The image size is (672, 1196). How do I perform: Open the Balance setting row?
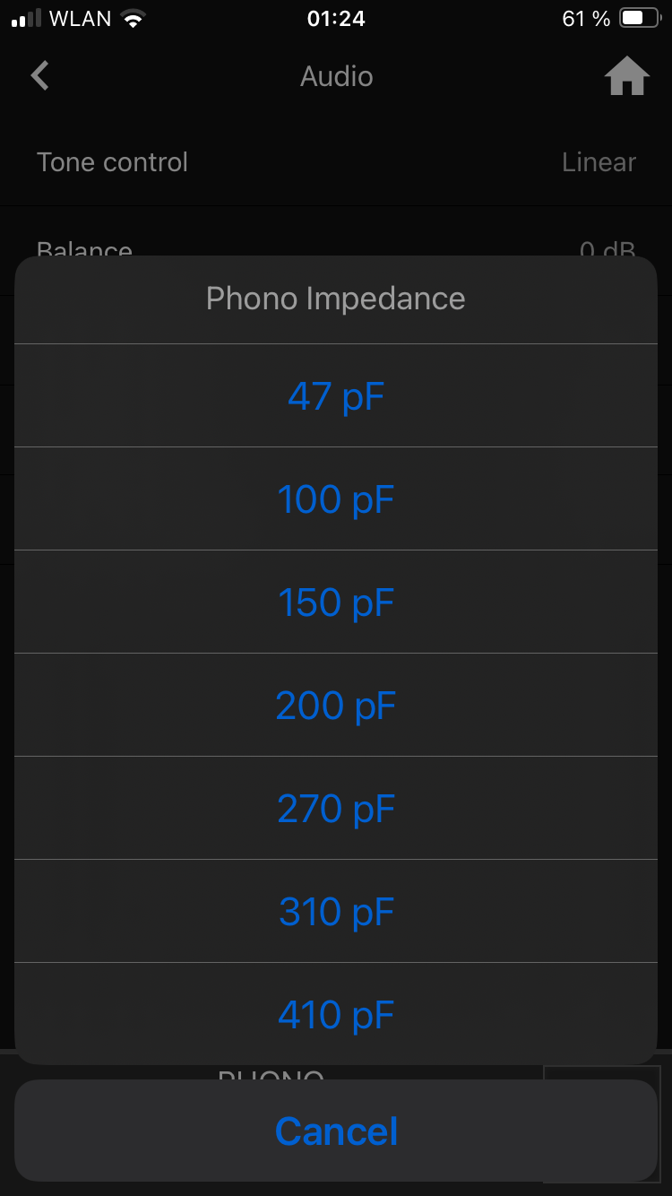click(85, 248)
